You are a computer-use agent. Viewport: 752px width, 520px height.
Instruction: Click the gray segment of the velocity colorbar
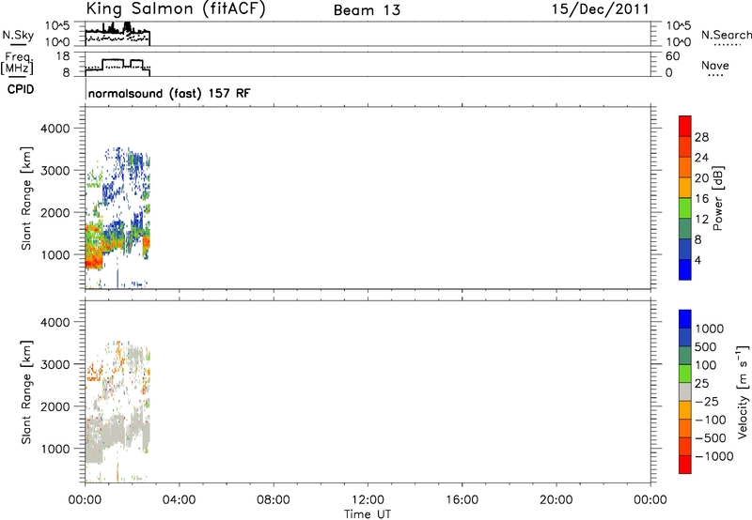[685, 392]
